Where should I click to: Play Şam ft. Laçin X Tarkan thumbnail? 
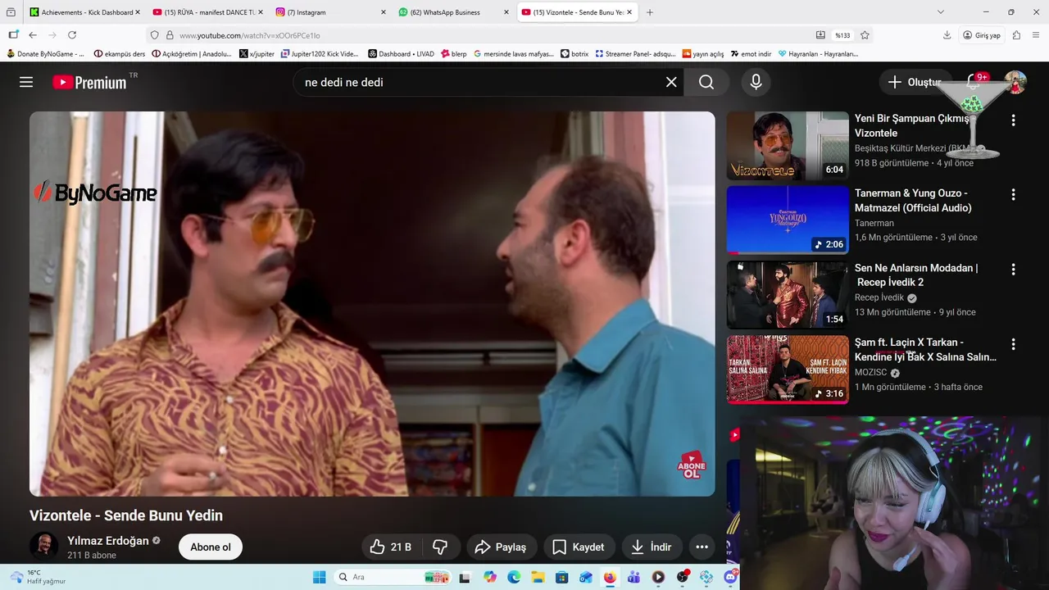[x=788, y=370]
